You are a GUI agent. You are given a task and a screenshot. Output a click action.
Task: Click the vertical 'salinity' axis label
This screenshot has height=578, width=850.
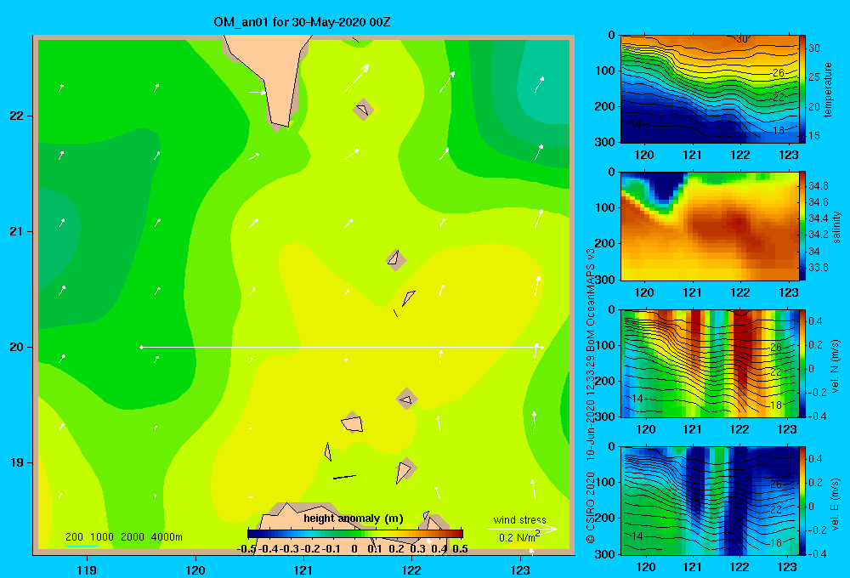pyautogui.click(x=837, y=227)
